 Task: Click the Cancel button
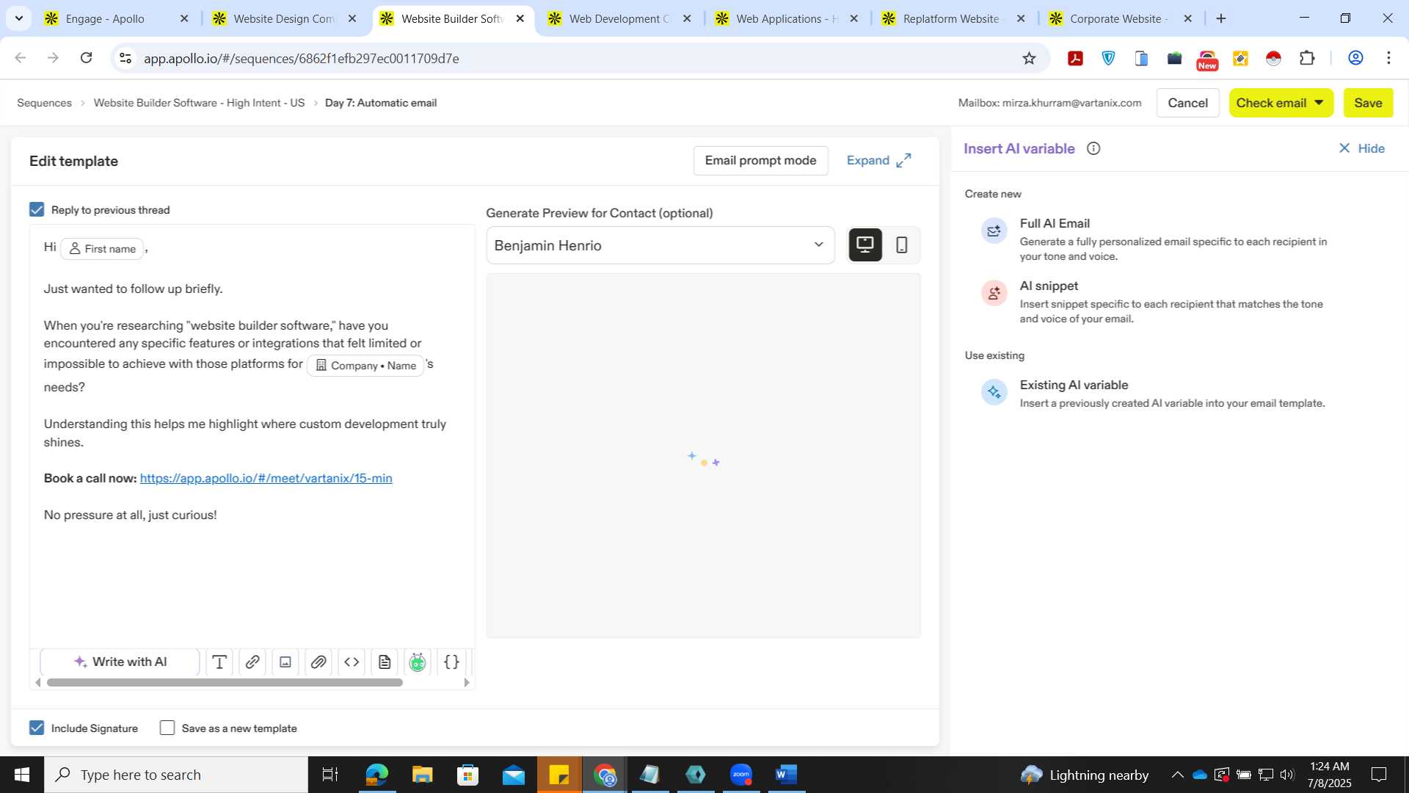coord(1187,103)
